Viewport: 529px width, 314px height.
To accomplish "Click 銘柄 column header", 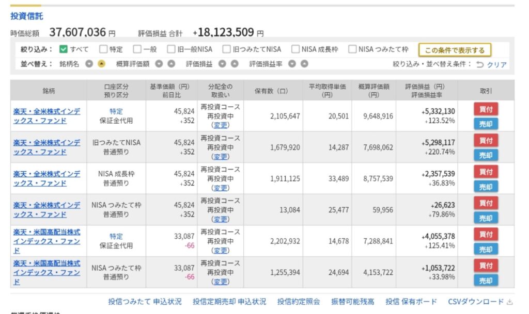I will click(49, 91).
